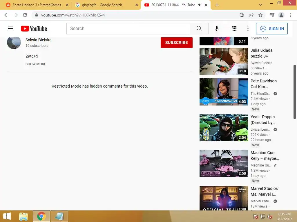Click the lock icon in the address bar
Image resolution: width=297 pixels, height=222 pixels.
(37, 15)
